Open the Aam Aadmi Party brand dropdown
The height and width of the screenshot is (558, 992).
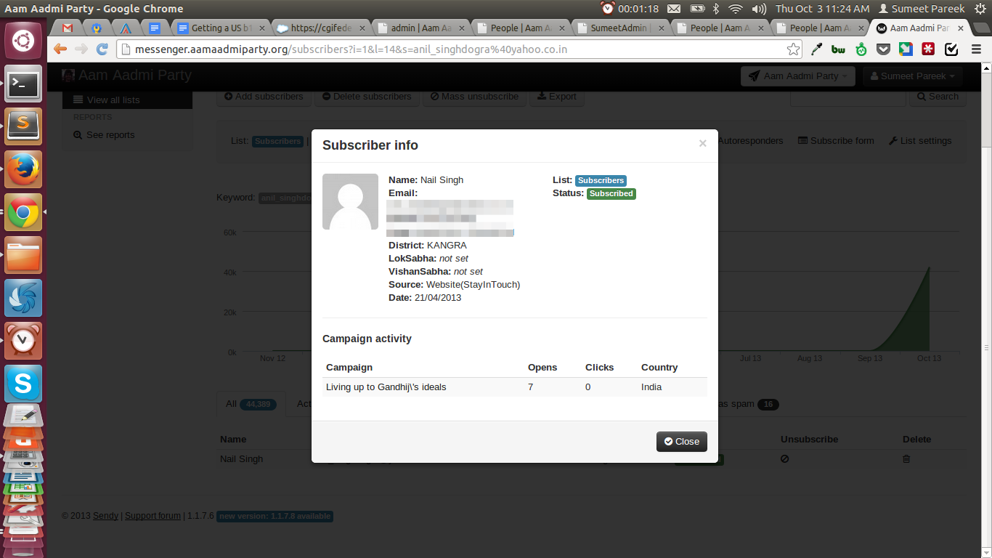tap(797, 76)
